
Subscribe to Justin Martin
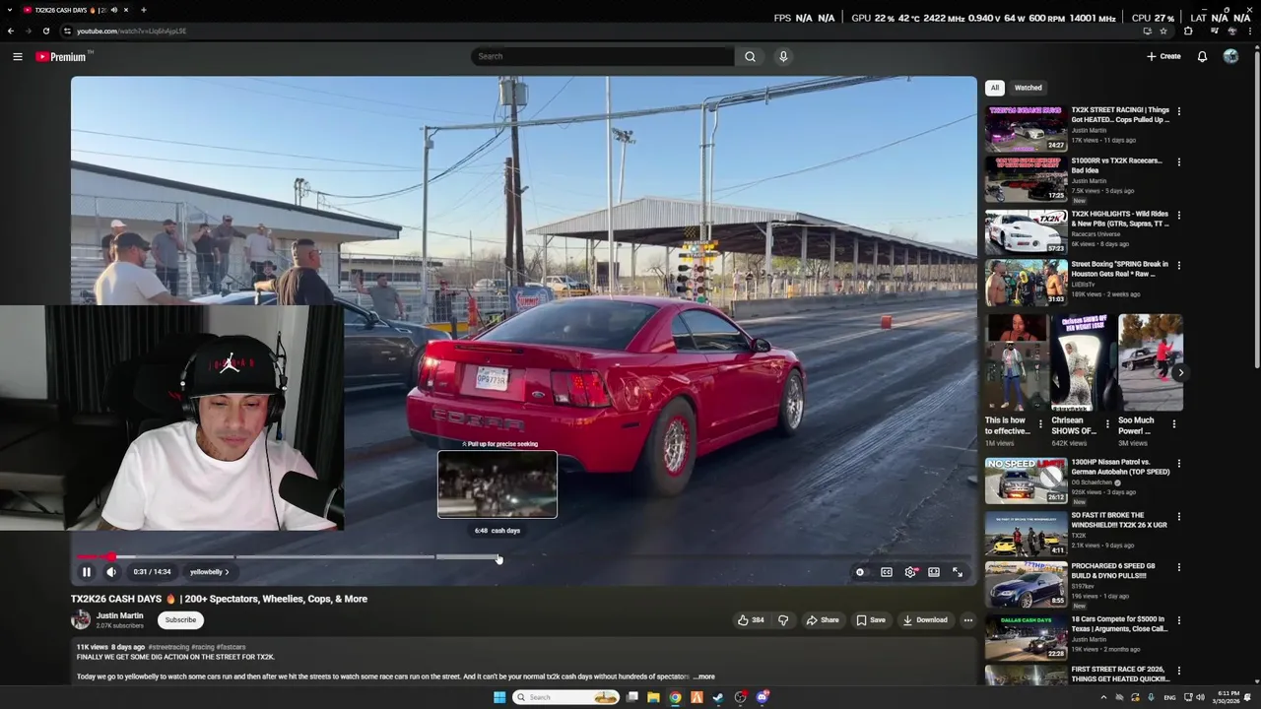[x=180, y=620]
